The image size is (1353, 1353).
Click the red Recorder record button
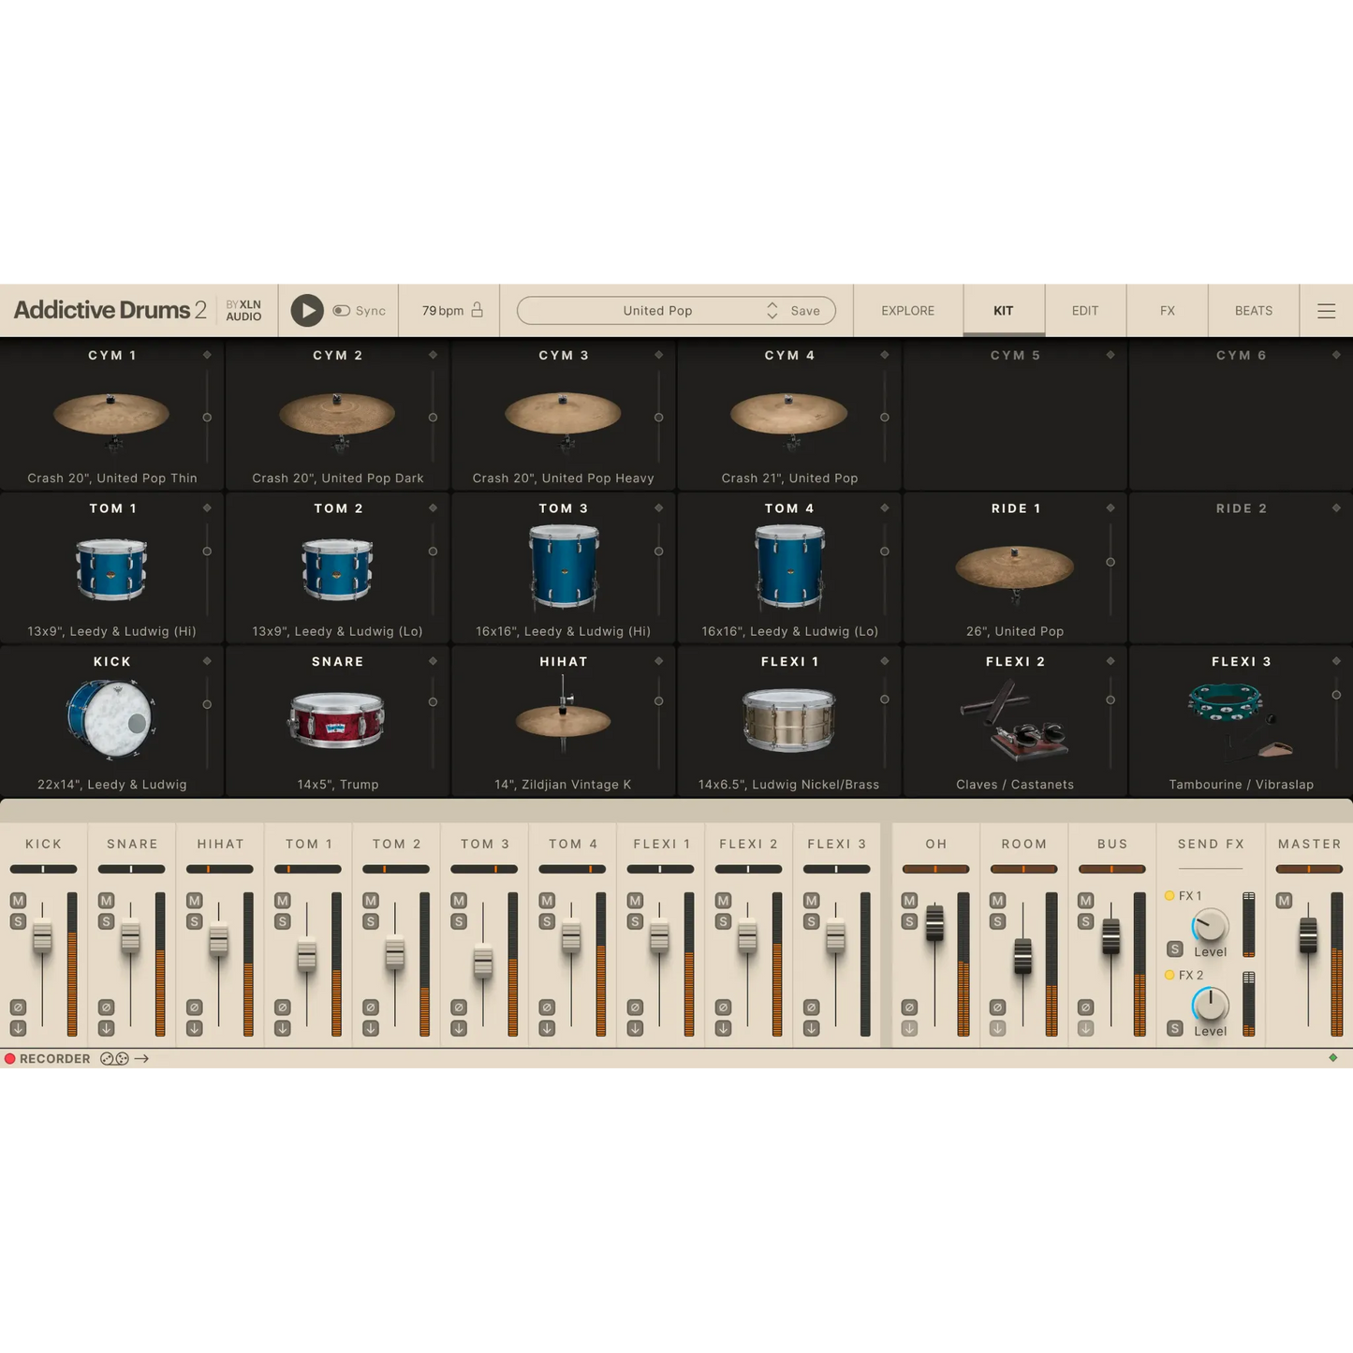coord(9,1059)
